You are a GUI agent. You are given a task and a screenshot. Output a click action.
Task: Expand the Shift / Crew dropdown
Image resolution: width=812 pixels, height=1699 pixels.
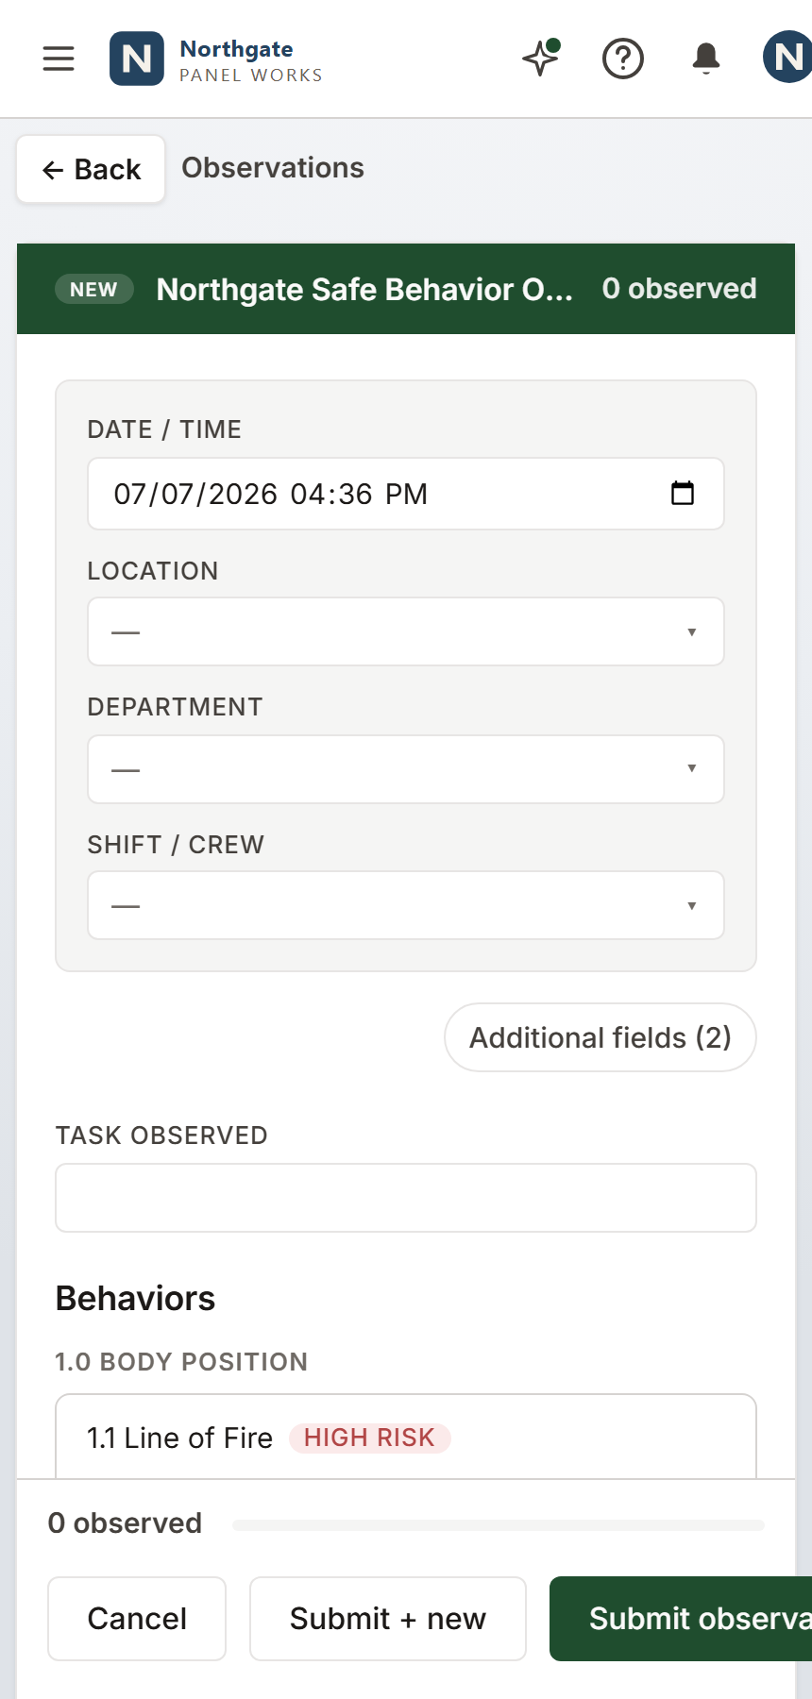(x=406, y=905)
